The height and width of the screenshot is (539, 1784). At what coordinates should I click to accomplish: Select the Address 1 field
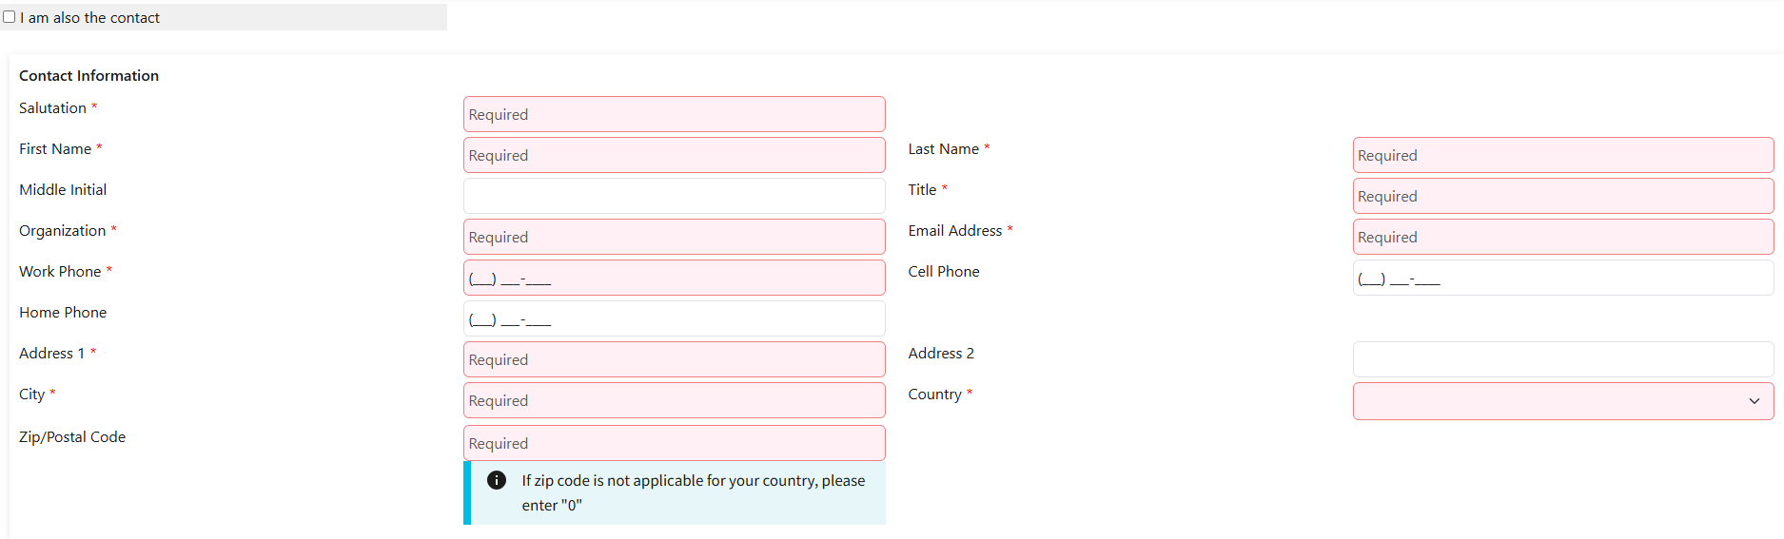point(674,359)
